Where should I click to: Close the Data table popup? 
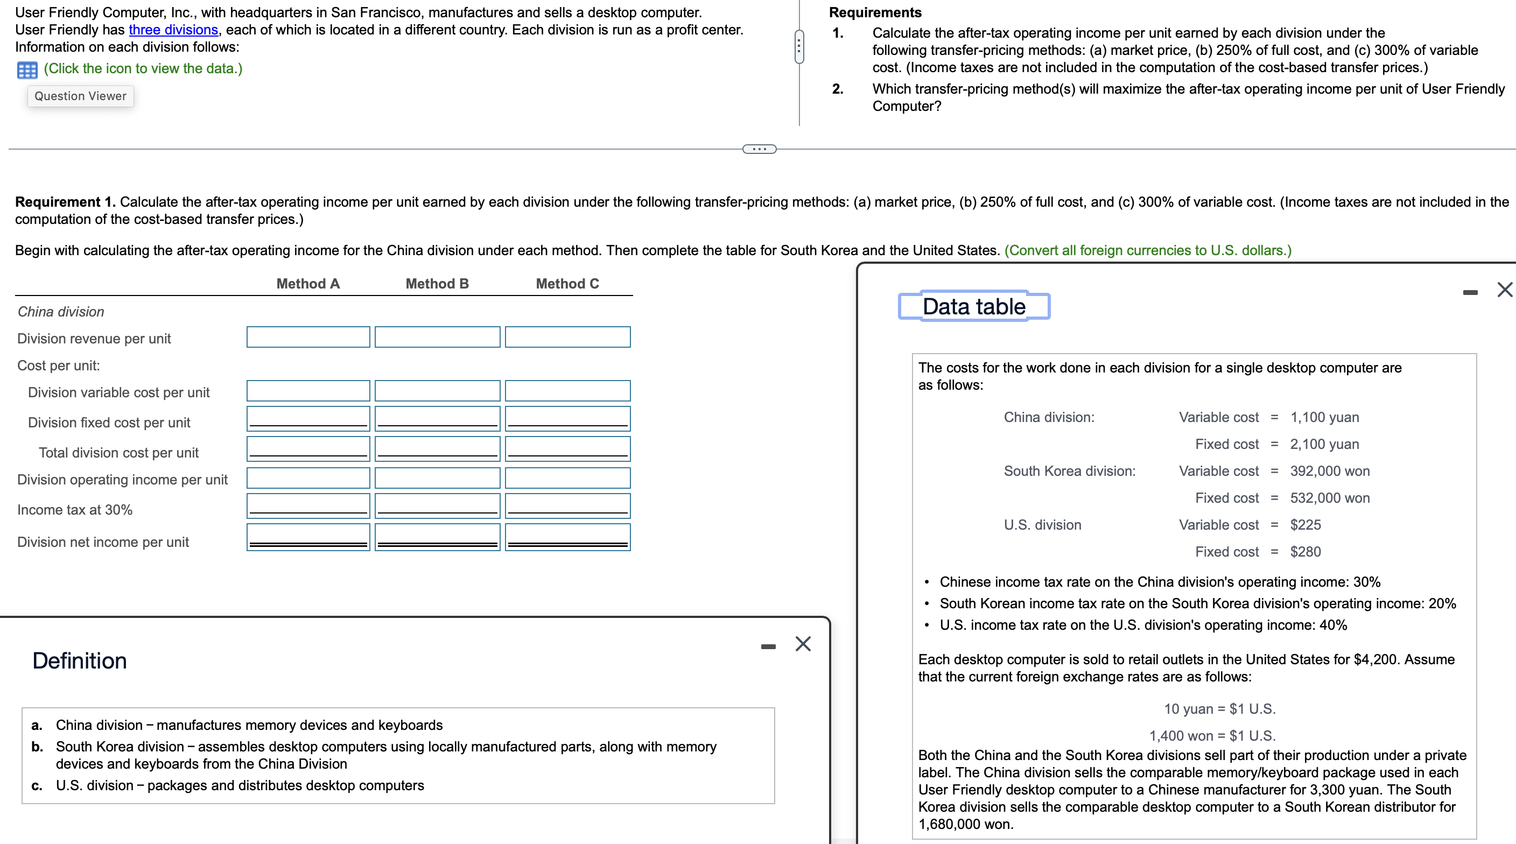1504,290
